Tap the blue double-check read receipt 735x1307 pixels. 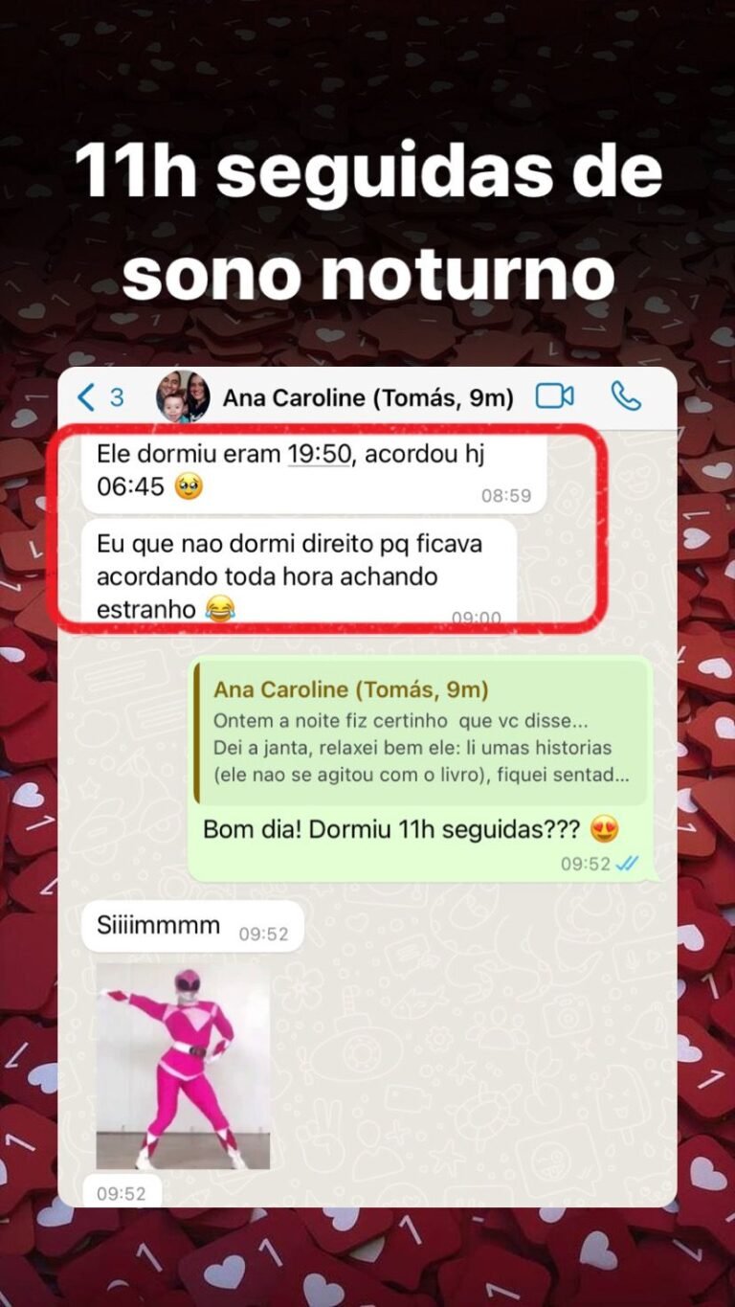coord(627,864)
